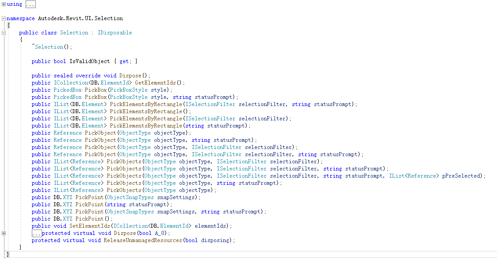Click 'PickObjects' in the pPreSelected overload line
The height and width of the screenshot is (264, 497).
pyautogui.click(x=124, y=176)
